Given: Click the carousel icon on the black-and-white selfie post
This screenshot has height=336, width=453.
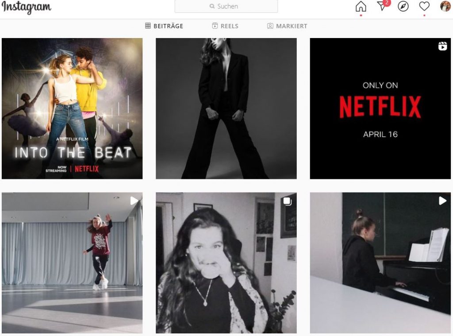Looking at the screenshot, I should click(287, 201).
